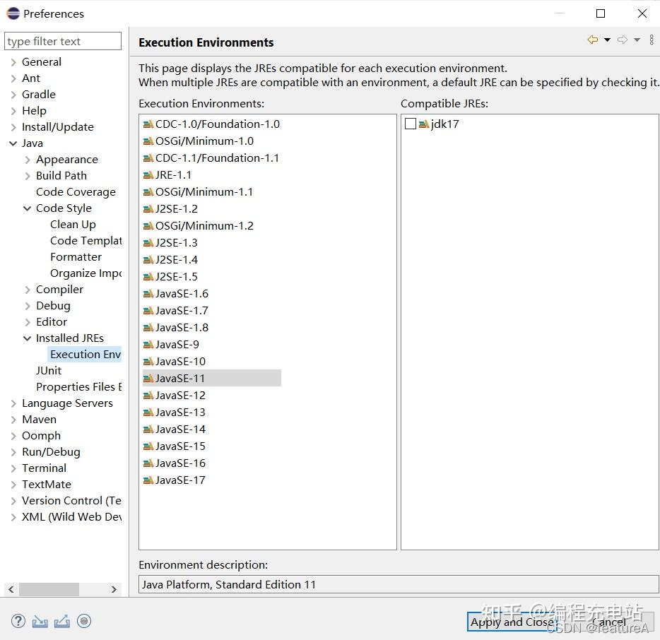The width and height of the screenshot is (660, 640).
Task: Check the jdk17 compatible JRE checkbox
Action: [410, 123]
